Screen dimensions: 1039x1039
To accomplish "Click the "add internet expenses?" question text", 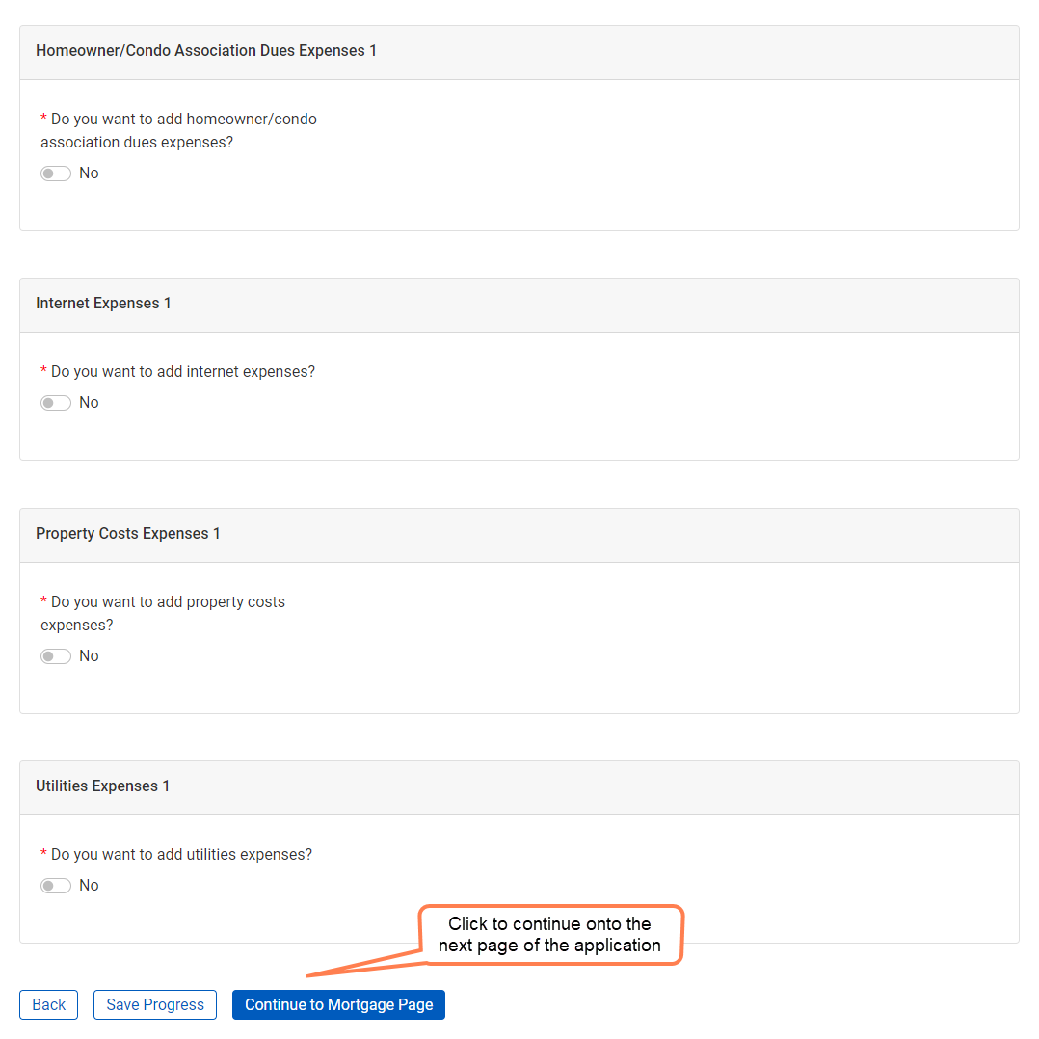I will 182,372.
